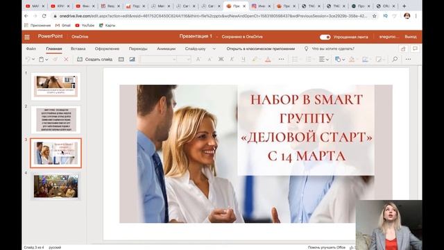The image size is (444, 250).
Task: Click the paragraph alignment icon
Action: point(322,59)
